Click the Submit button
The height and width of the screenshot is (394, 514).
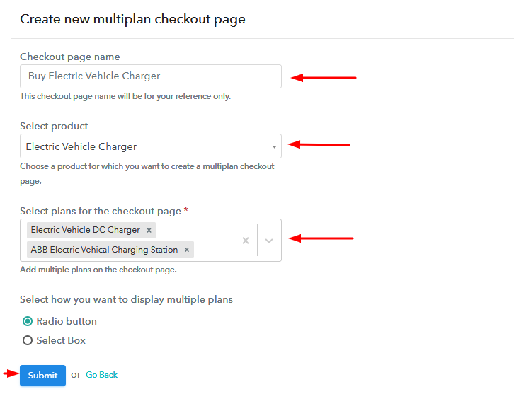(42, 376)
